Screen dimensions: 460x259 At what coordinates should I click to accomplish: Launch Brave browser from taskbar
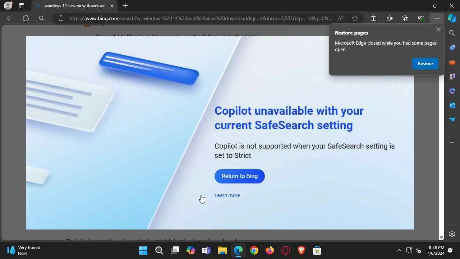click(x=301, y=250)
